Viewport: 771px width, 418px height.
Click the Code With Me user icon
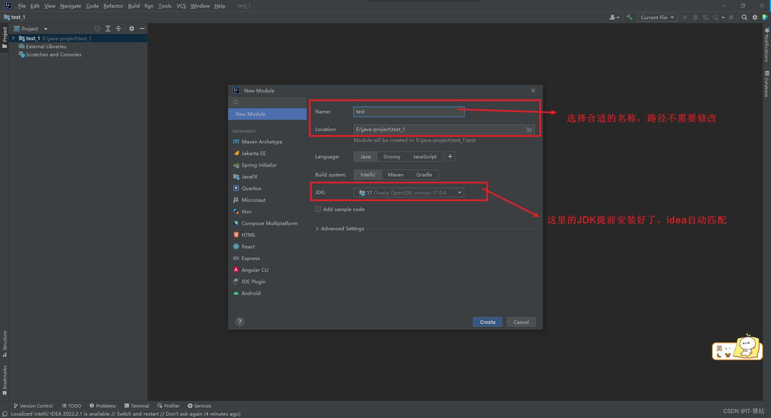coord(612,17)
